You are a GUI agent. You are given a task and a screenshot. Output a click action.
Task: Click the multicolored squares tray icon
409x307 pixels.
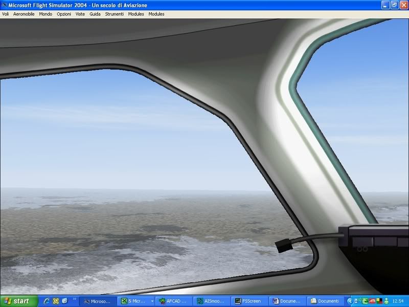pyautogui.click(x=379, y=301)
